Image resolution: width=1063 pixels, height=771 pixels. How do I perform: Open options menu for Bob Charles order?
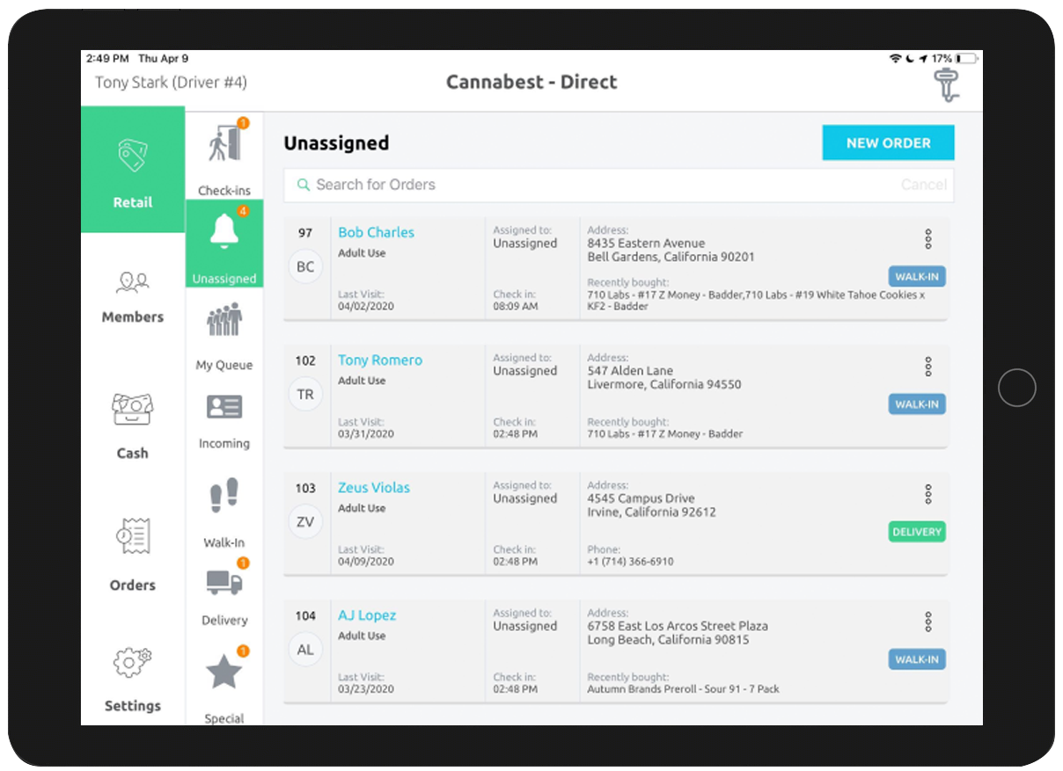927,238
